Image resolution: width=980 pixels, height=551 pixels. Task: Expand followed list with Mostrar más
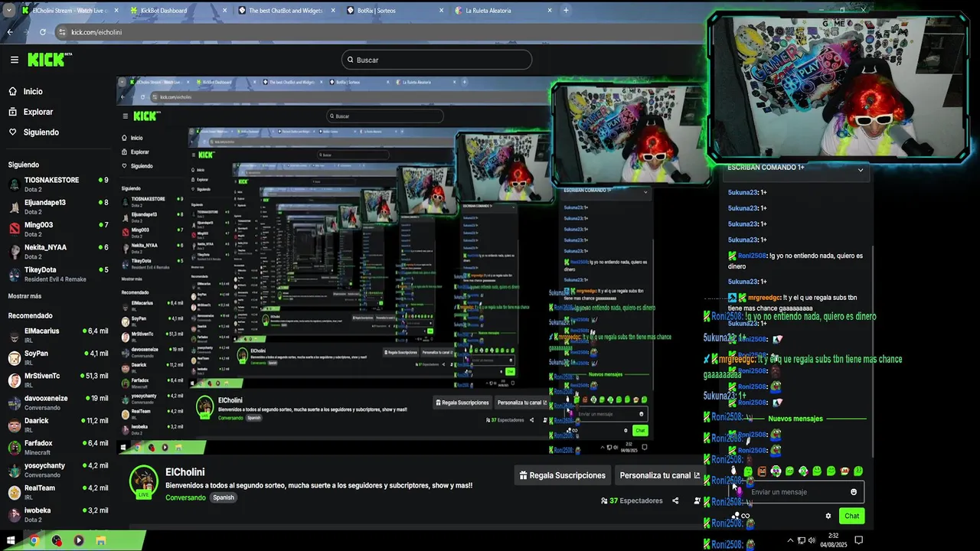click(24, 296)
